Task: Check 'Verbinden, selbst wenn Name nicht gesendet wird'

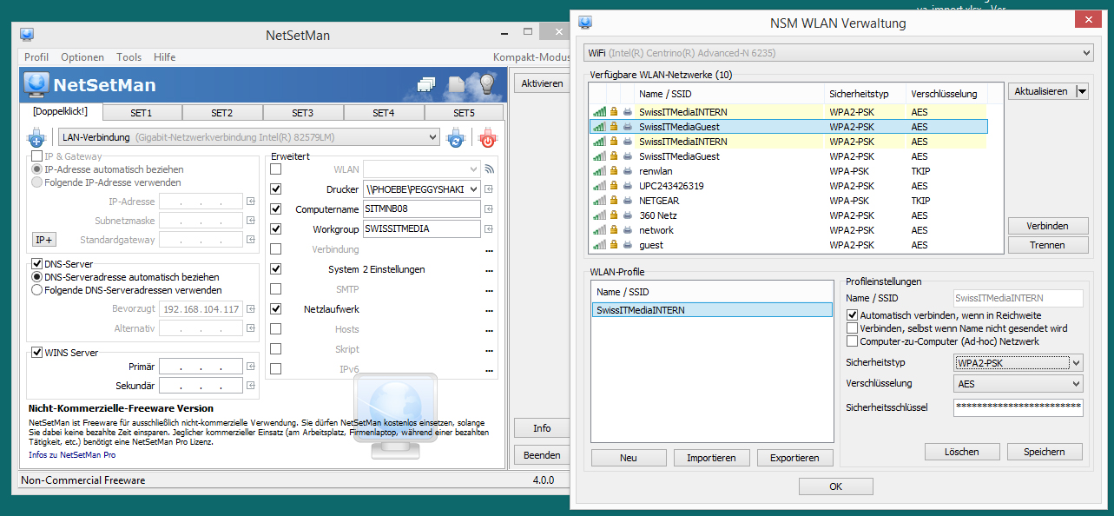Action: coord(852,328)
